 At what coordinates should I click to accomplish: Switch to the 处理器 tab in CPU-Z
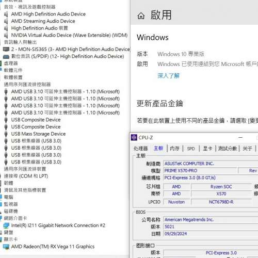[141, 148]
